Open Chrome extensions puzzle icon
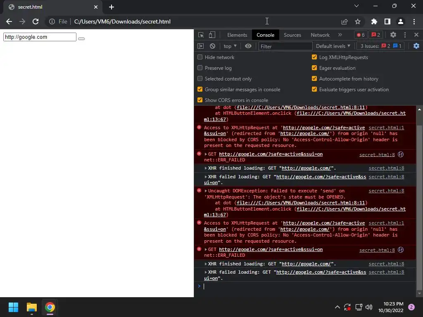 (374, 21)
